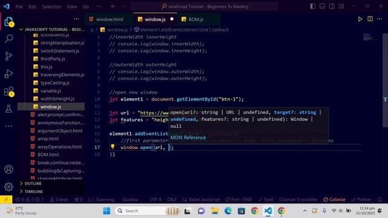Open Microsoft Edge from taskbar
The image size is (388, 218).
point(228,211)
